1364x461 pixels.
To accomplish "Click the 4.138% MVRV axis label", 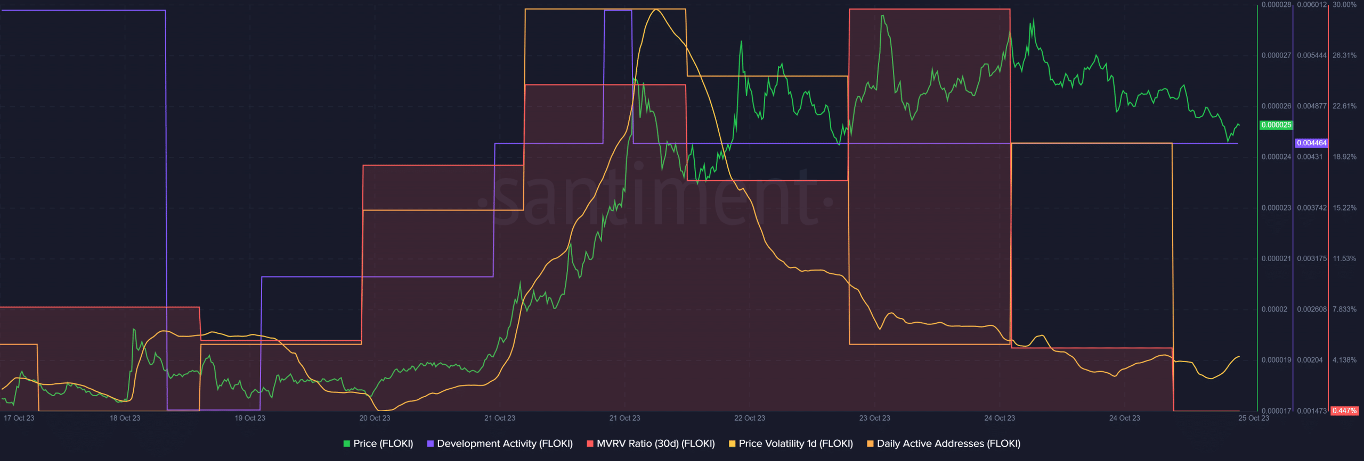I will coord(1344,360).
